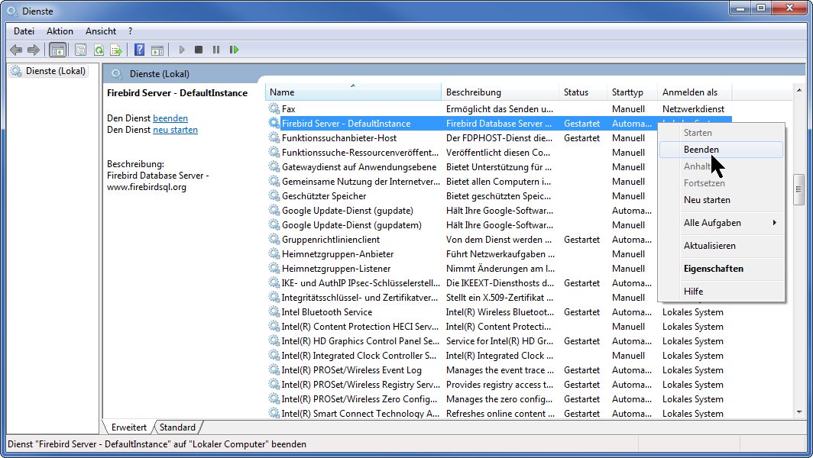Select the Fax service row
Screen dimensions: 813x458
pos(499,109)
